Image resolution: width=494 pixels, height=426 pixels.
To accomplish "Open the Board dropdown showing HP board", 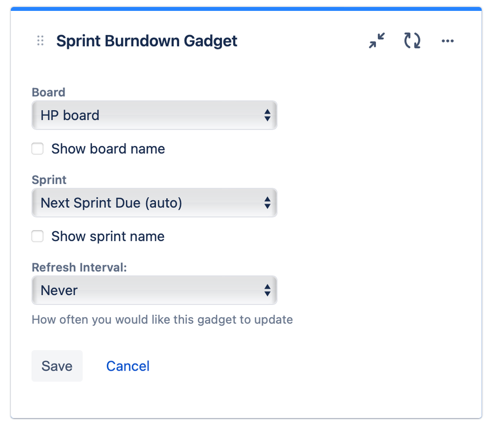I will [154, 115].
